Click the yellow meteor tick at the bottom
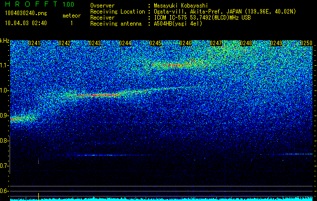This screenshot has height=201, width=317. (x=38, y=196)
